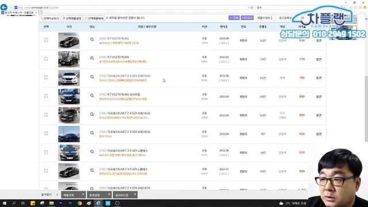This screenshot has width=368, height=207.
Task: Sort listings by the 가격 column header
Action: [302, 27]
